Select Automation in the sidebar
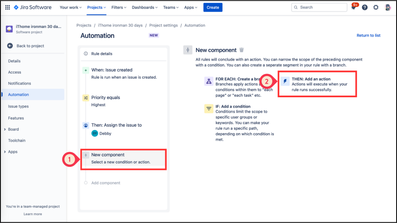Viewport: 397px width, 223px height. (33, 94)
